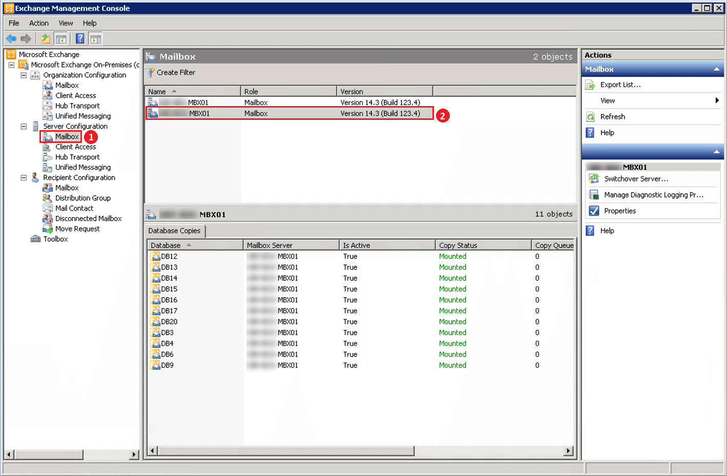The image size is (727, 476).
Task: Click the Switchover Server icon
Action: pos(594,179)
